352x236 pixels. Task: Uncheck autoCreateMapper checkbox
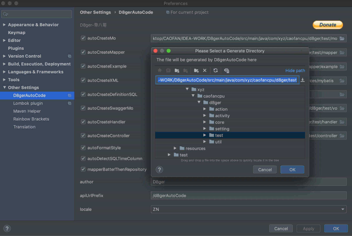pyautogui.click(x=83, y=52)
